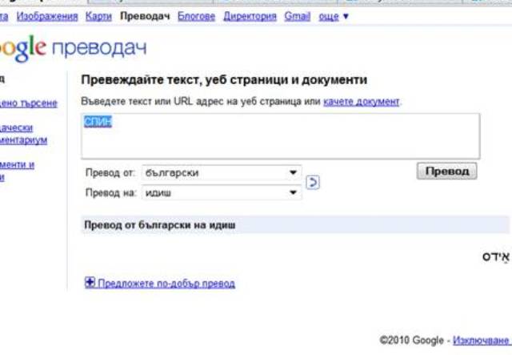Click inside the text box containing СПИН

point(280,136)
